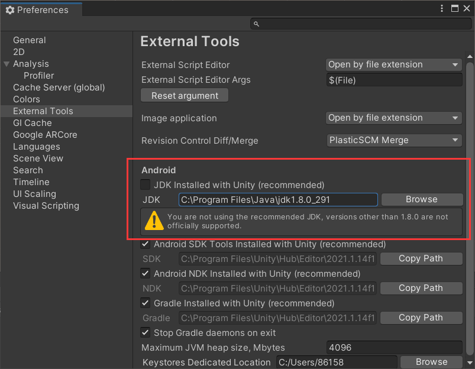The image size is (475, 369).
Task: Disable Gradle Installed with Unity
Action: point(145,303)
